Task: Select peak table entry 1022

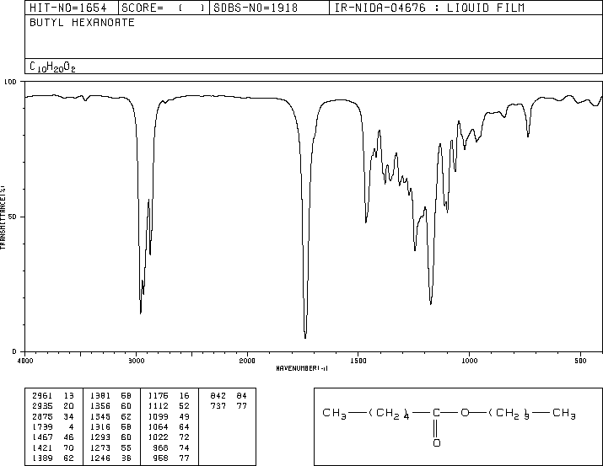Action: pyautogui.click(x=158, y=437)
